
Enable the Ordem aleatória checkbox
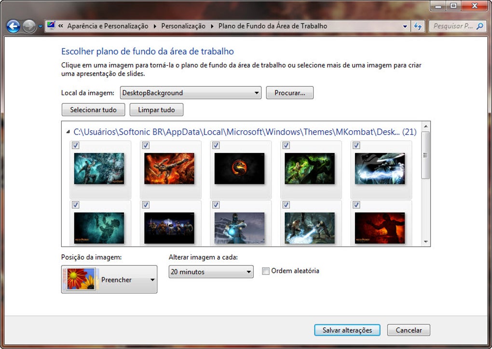coord(265,271)
